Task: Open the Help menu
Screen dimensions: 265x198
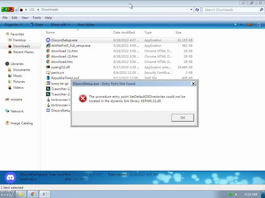Action: [48, 18]
